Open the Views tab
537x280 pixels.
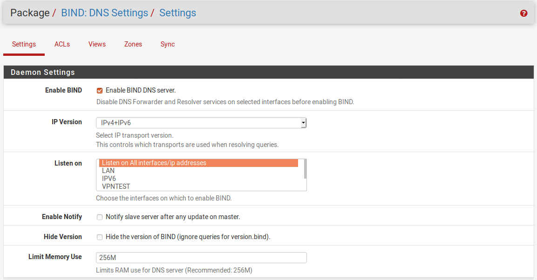point(97,44)
